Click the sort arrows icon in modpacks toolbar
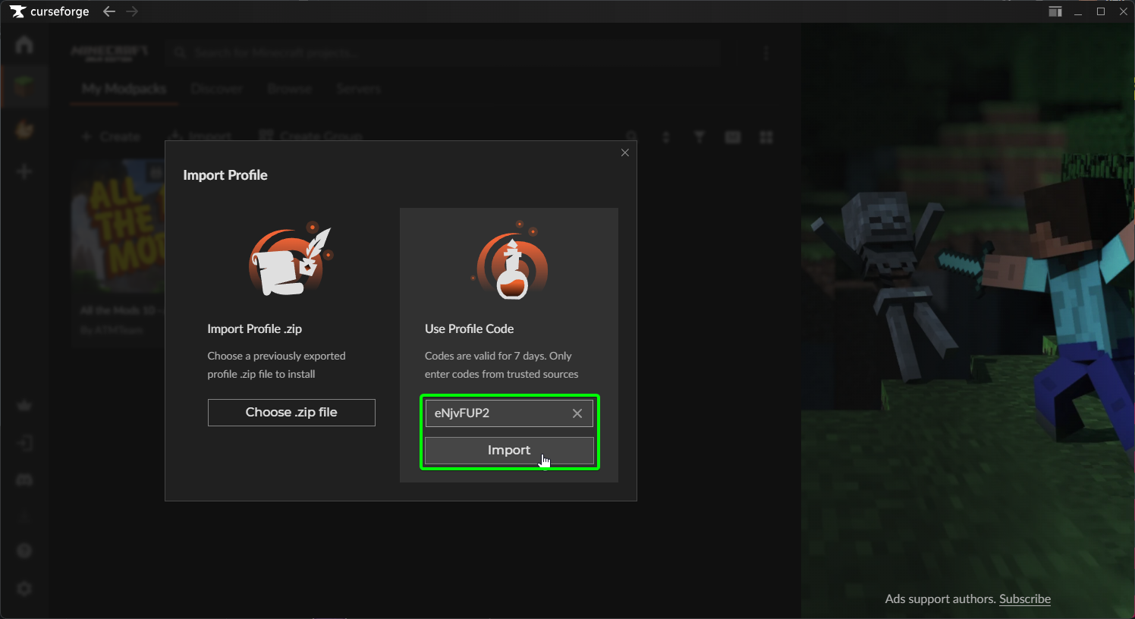The width and height of the screenshot is (1135, 619). click(666, 137)
